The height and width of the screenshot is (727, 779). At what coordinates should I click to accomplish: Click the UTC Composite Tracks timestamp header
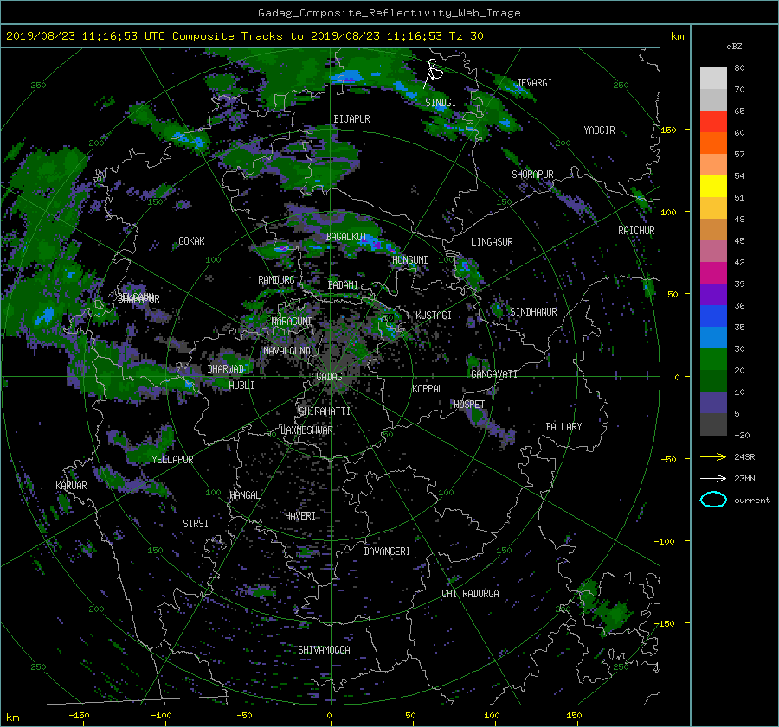(x=244, y=36)
